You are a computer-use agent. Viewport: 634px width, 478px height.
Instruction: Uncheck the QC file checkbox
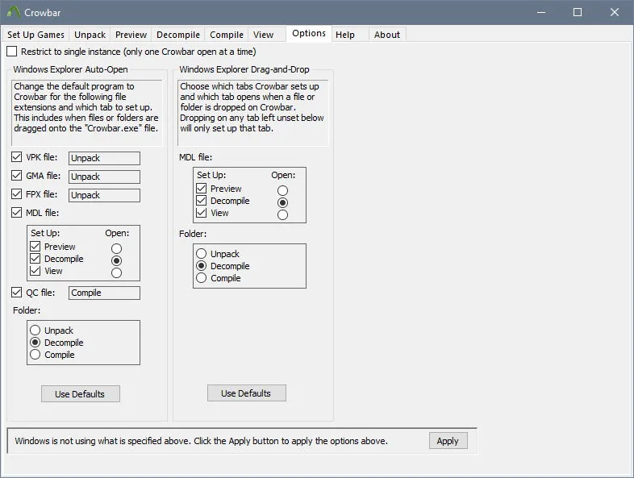(x=17, y=292)
